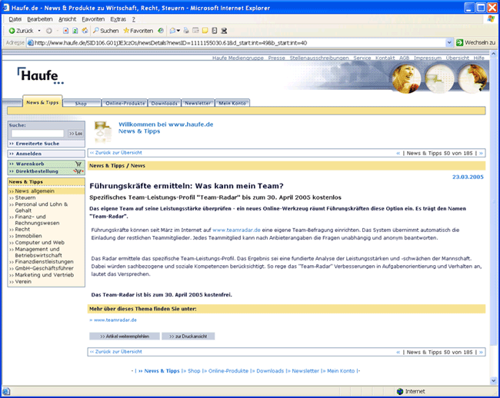Click the scrollbar down arrow
The image size is (500, 398).
click(493, 380)
